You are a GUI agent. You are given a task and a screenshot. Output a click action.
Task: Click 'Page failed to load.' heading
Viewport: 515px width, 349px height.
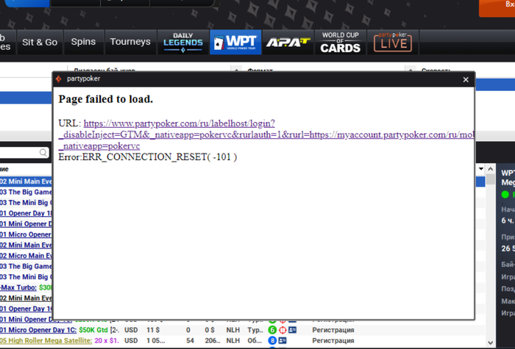pyautogui.click(x=106, y=99)
